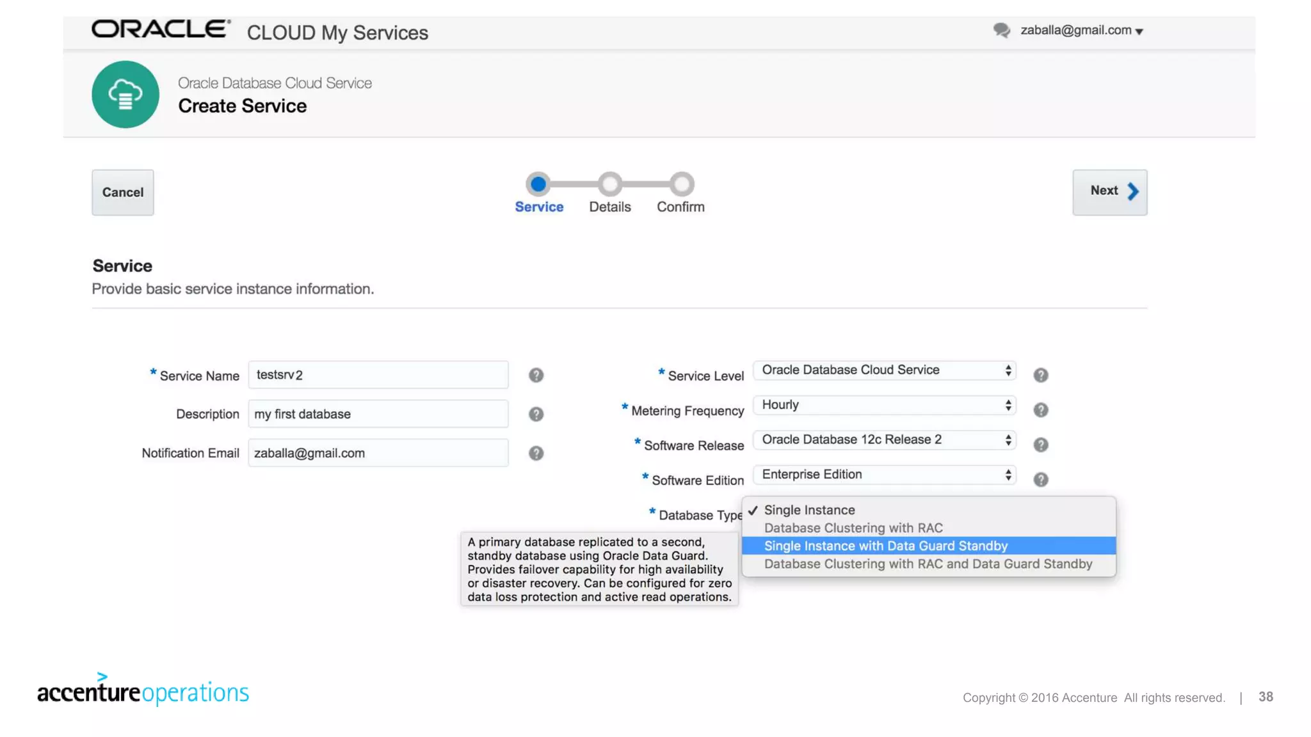Click into the Service Name input field
The height and width of the screenshot is (737, 1311).
point(378,375)
